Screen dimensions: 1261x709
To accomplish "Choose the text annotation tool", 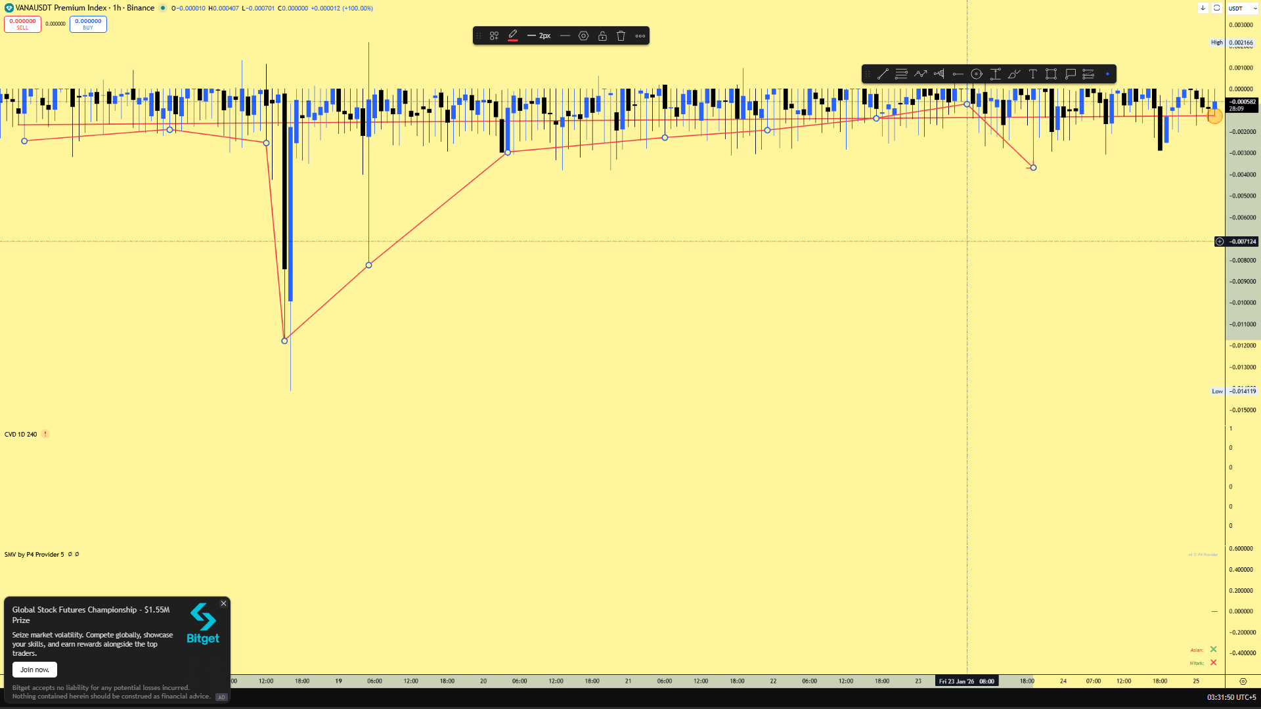I will point(1032,74).
